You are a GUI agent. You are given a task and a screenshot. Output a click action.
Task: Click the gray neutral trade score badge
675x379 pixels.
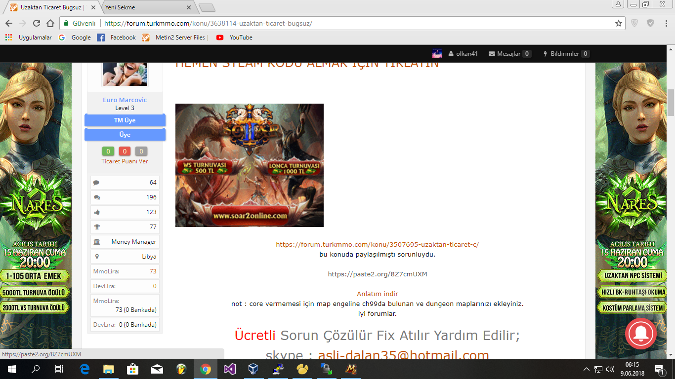(141, 152)
